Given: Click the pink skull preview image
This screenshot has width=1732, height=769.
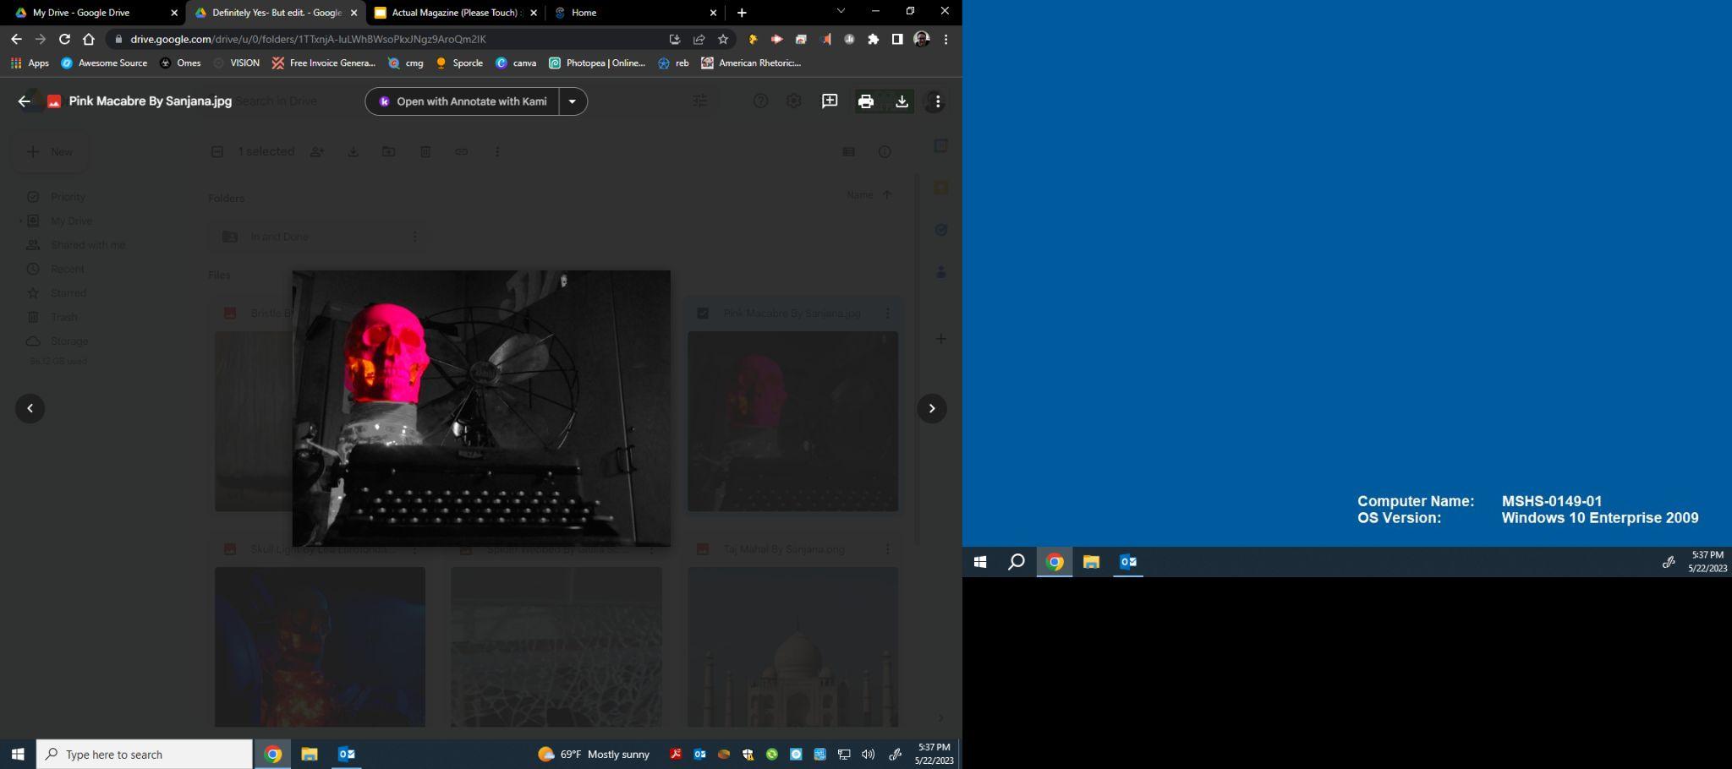Looking at the screenshot, I should 481,408.
